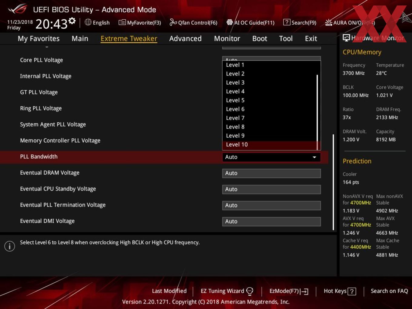Open the Main tab
412x309 pixels.
[x=80, y=39]
